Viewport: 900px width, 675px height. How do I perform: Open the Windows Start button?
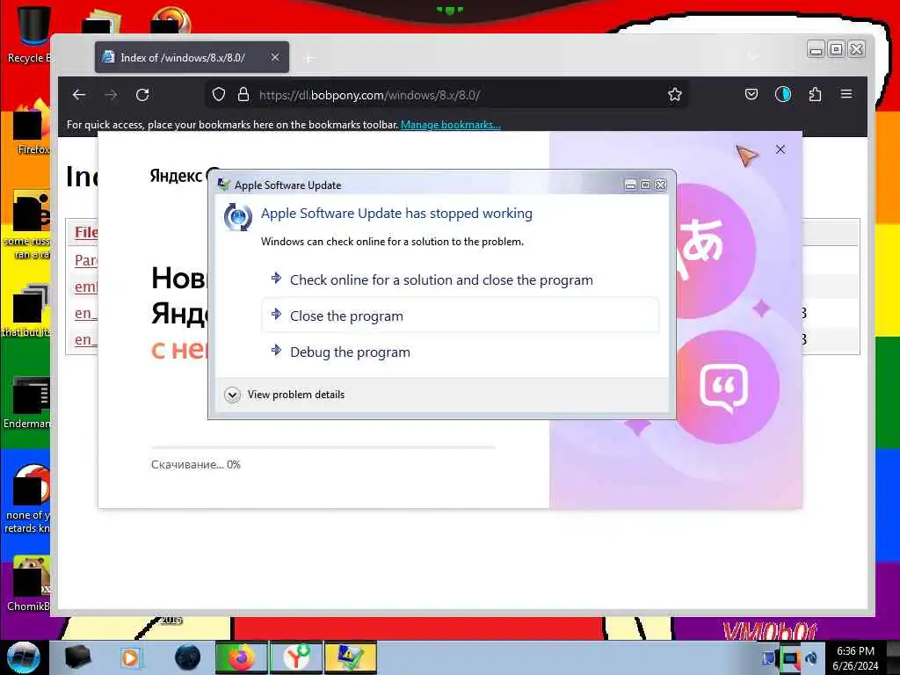coord(23,657)
